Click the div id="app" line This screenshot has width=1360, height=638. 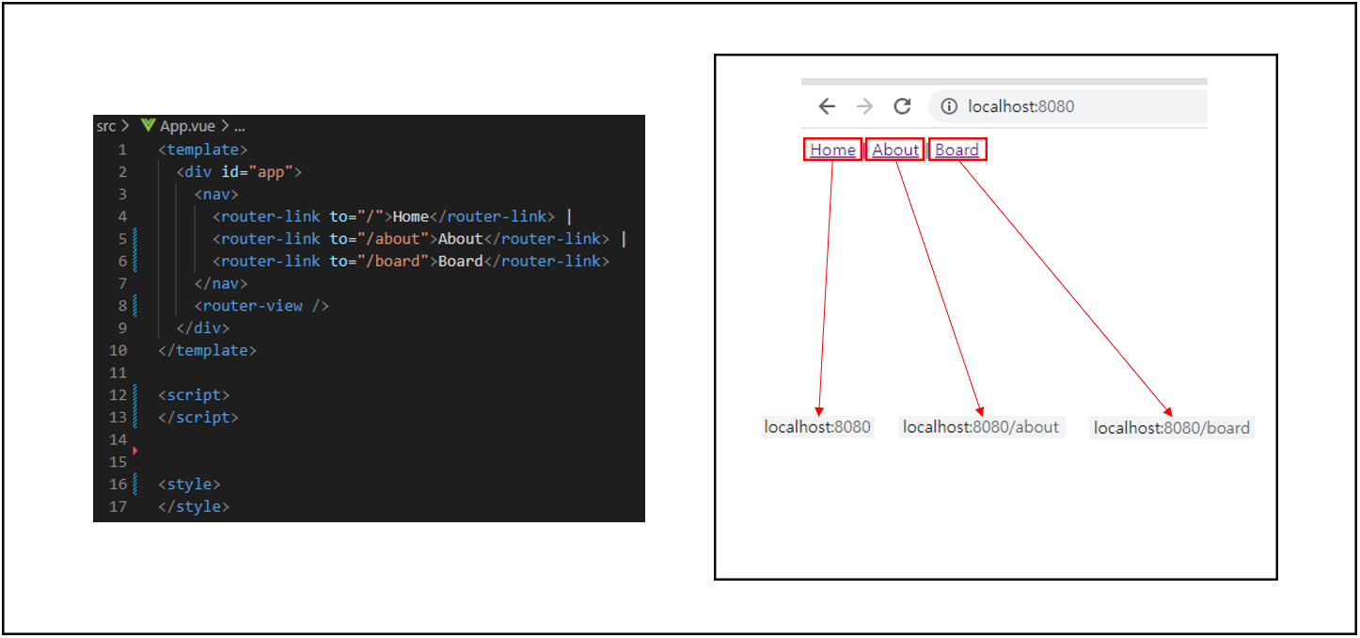(x=239, y=172)
